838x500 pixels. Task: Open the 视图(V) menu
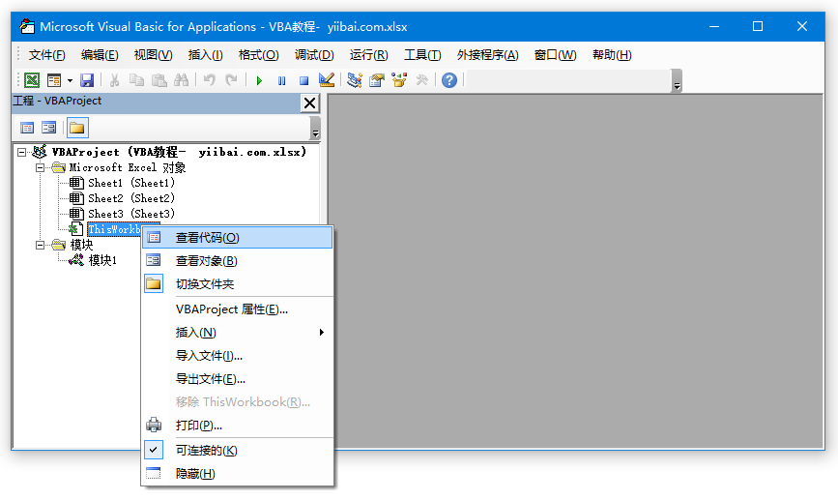point(153,55)
